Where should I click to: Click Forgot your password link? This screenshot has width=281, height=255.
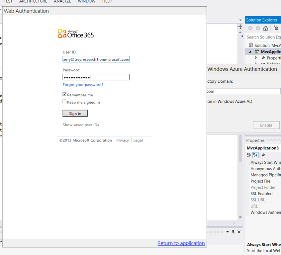click(x=83, y=85)
